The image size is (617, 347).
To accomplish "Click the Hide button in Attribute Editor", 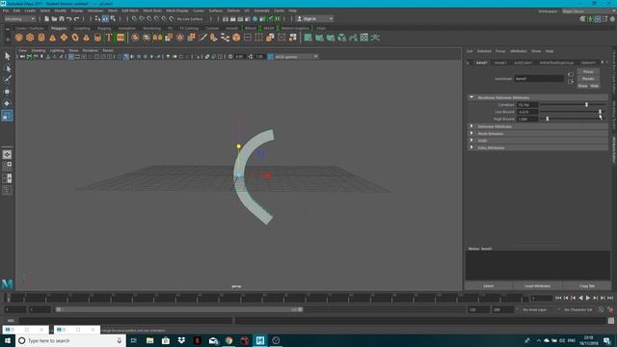I will click(x=594, y=86).
